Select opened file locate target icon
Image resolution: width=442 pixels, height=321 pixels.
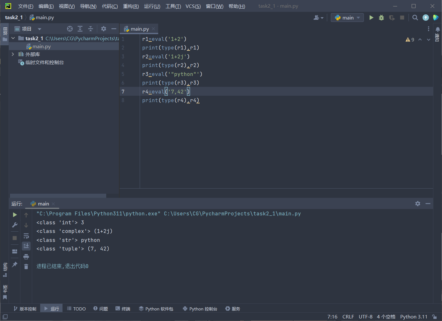click(x=70, y=29)
